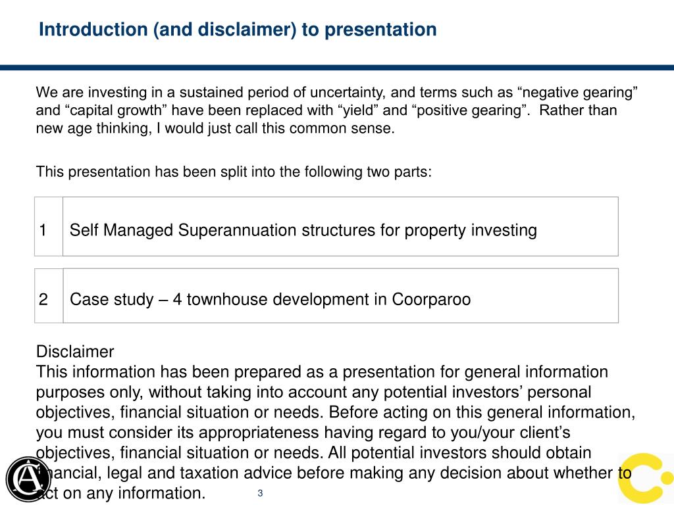Click 'This presentation has been split' sentence
The height and width of the screenshot is (505, 674).
coord(234,172)
